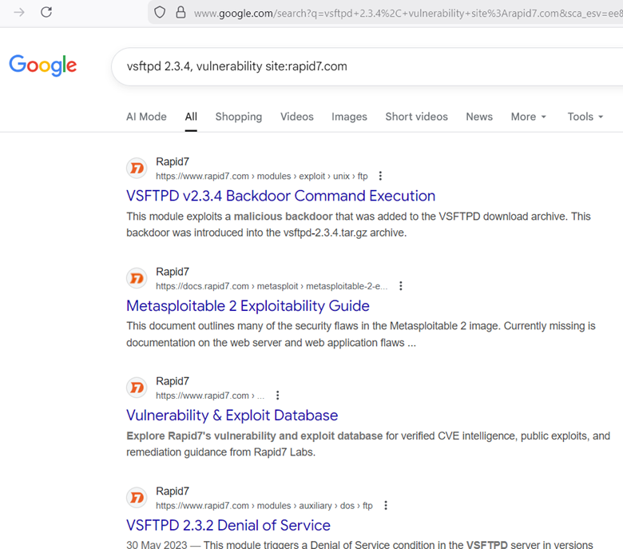Reload the page with the refresh icon

(46, 12)
